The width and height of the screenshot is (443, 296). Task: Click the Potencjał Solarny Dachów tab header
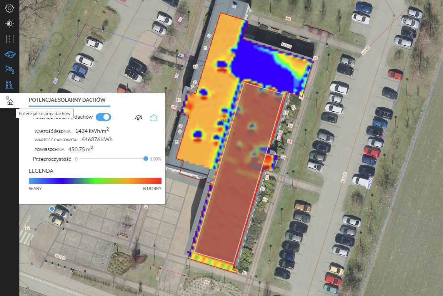click(67, 100)
